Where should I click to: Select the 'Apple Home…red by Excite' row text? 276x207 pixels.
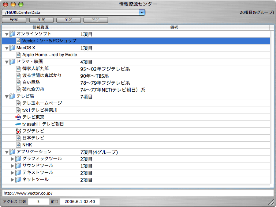point(50,55)
